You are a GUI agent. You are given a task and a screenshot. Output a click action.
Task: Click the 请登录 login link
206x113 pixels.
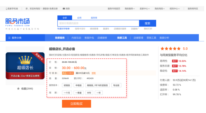(46, 9)
